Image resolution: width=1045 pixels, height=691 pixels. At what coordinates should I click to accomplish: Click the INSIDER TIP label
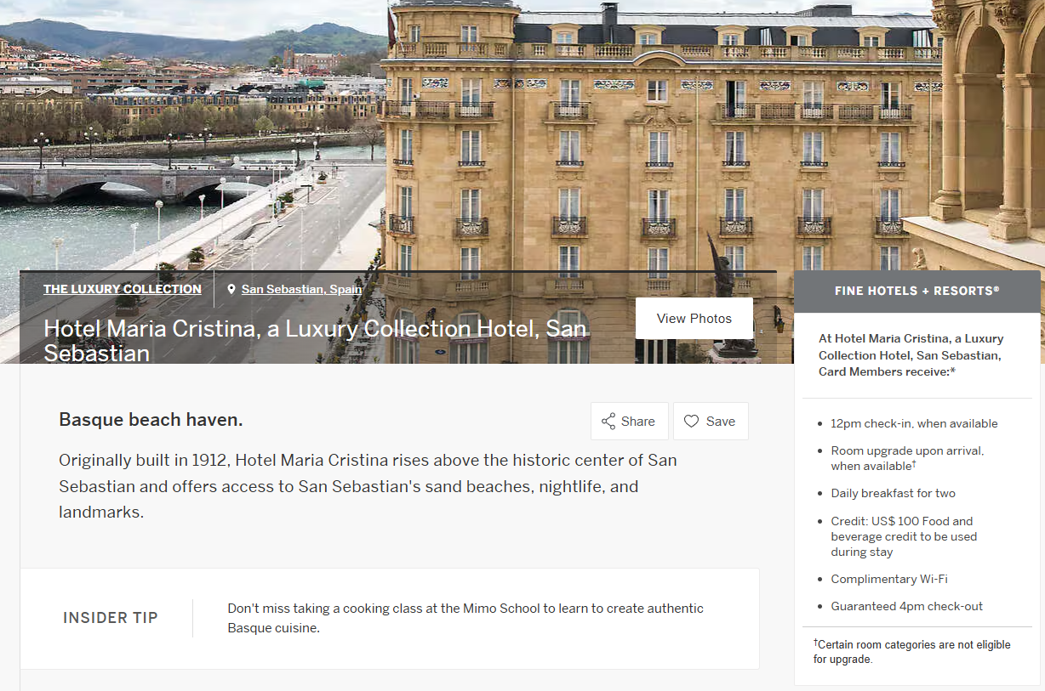111,618
